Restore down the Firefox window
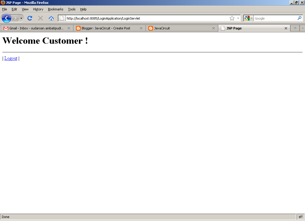This screenshot has width=305, height=221. [x=296, y=2]
